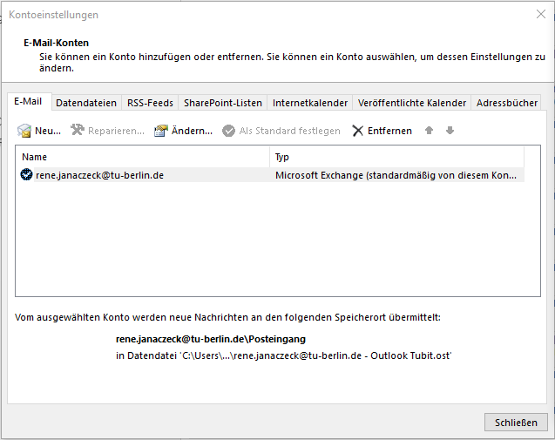Screen dimensions: 555x440
Task: Select the SharePoint-Listen tab
Action: (222, 103)
